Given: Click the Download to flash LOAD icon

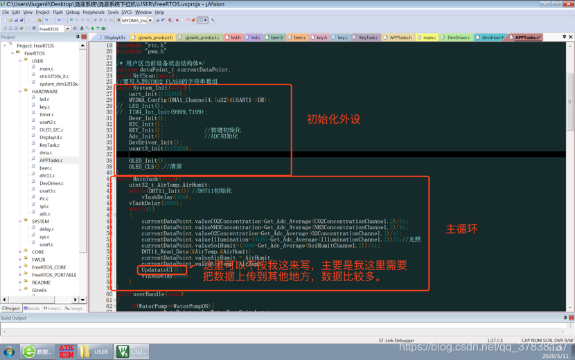Looking at the screenshot, I should [34, 28].
